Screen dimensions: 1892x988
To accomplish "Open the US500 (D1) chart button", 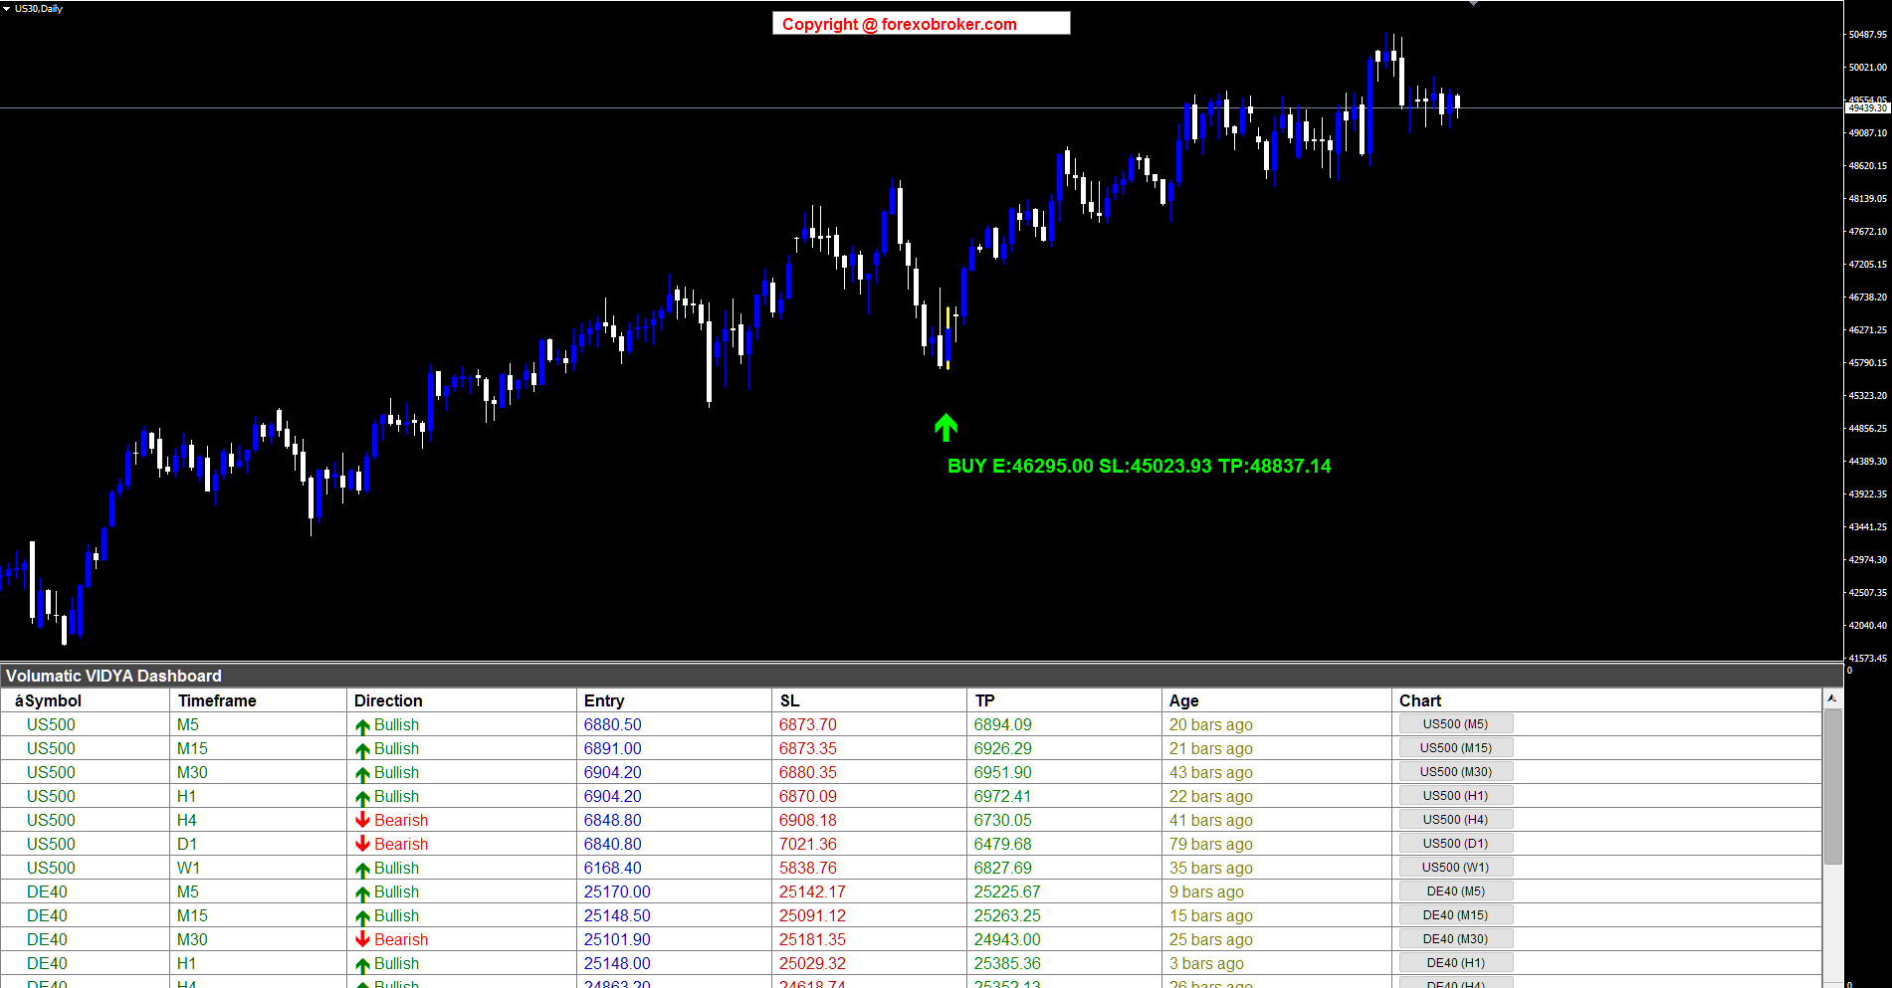I will tap(1455, 844).
